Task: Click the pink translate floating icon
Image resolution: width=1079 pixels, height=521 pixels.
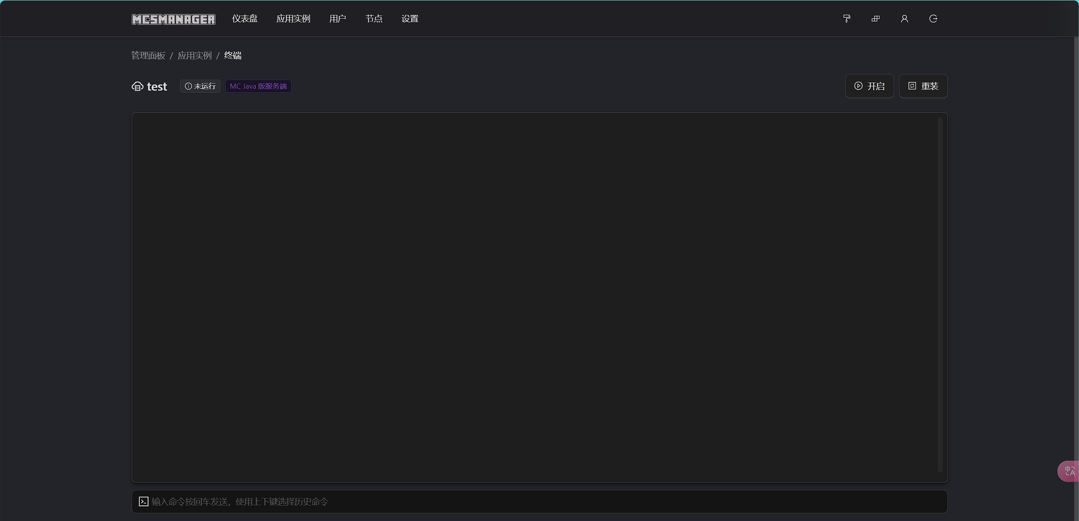Action: [1069, 471]
